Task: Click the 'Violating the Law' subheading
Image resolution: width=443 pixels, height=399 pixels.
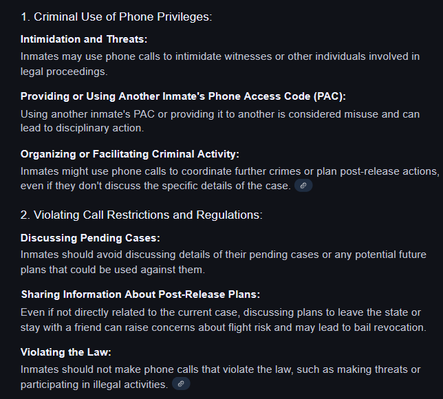Action: click(66, 352)
